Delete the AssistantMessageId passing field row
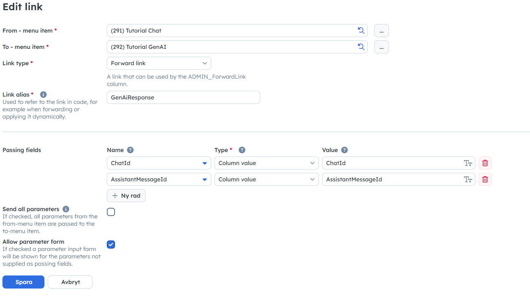Screen dimensions: 530x304 (485, 179)
